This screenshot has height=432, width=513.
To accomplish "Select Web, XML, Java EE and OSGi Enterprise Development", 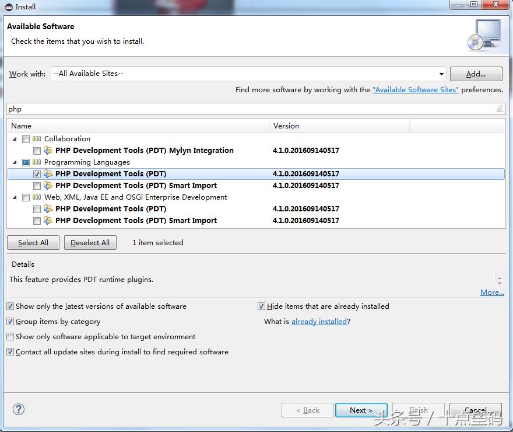I will tap(135, 197).
